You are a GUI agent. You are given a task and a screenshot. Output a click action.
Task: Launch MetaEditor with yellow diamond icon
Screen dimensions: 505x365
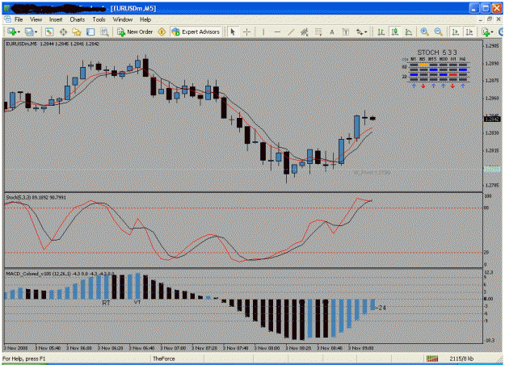click(x=162, y=31)
